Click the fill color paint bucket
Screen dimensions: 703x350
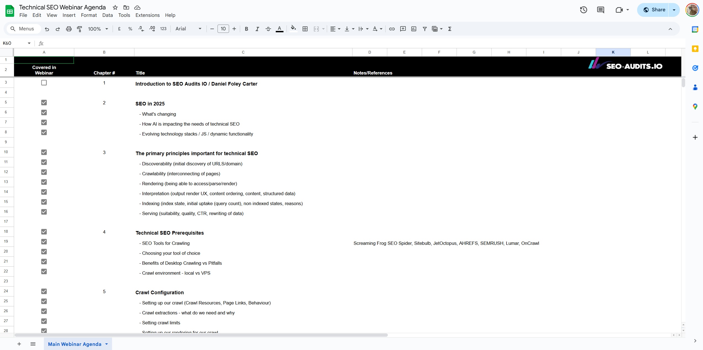293,29
